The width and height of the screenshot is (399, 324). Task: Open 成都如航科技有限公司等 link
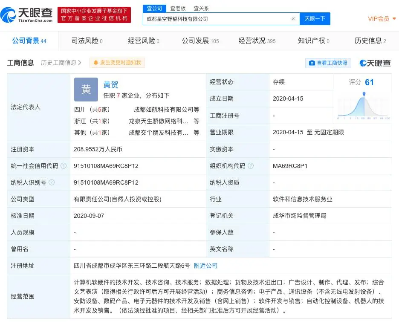click(x=166, y=110)
